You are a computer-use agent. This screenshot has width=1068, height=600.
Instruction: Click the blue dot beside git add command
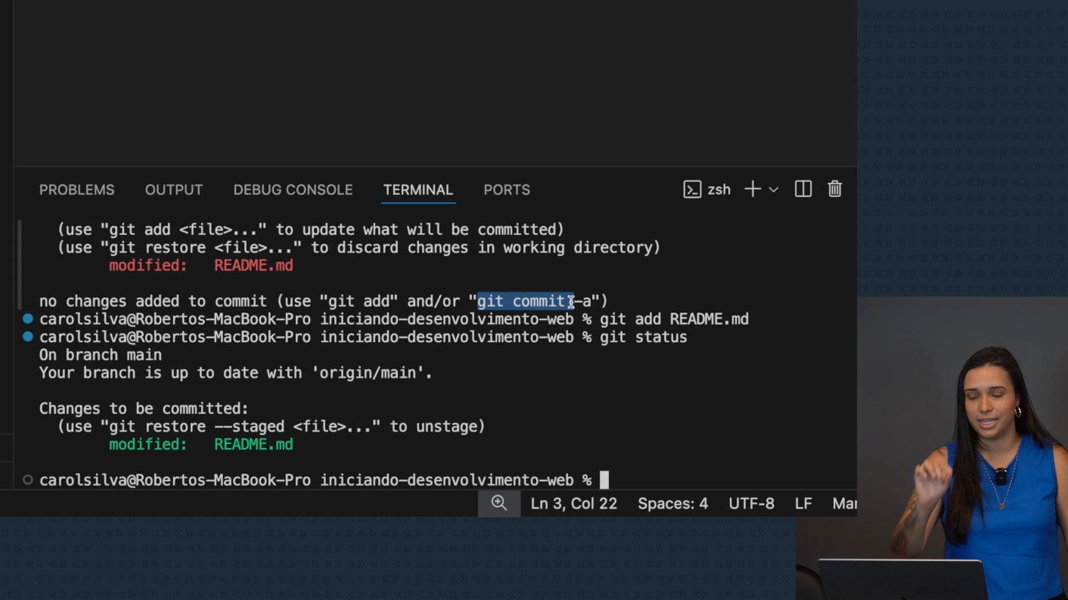coord(28,319)
